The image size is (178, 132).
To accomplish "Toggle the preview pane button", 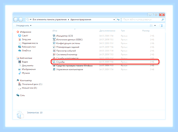I will pyautogui.click(x=161, y=26).
